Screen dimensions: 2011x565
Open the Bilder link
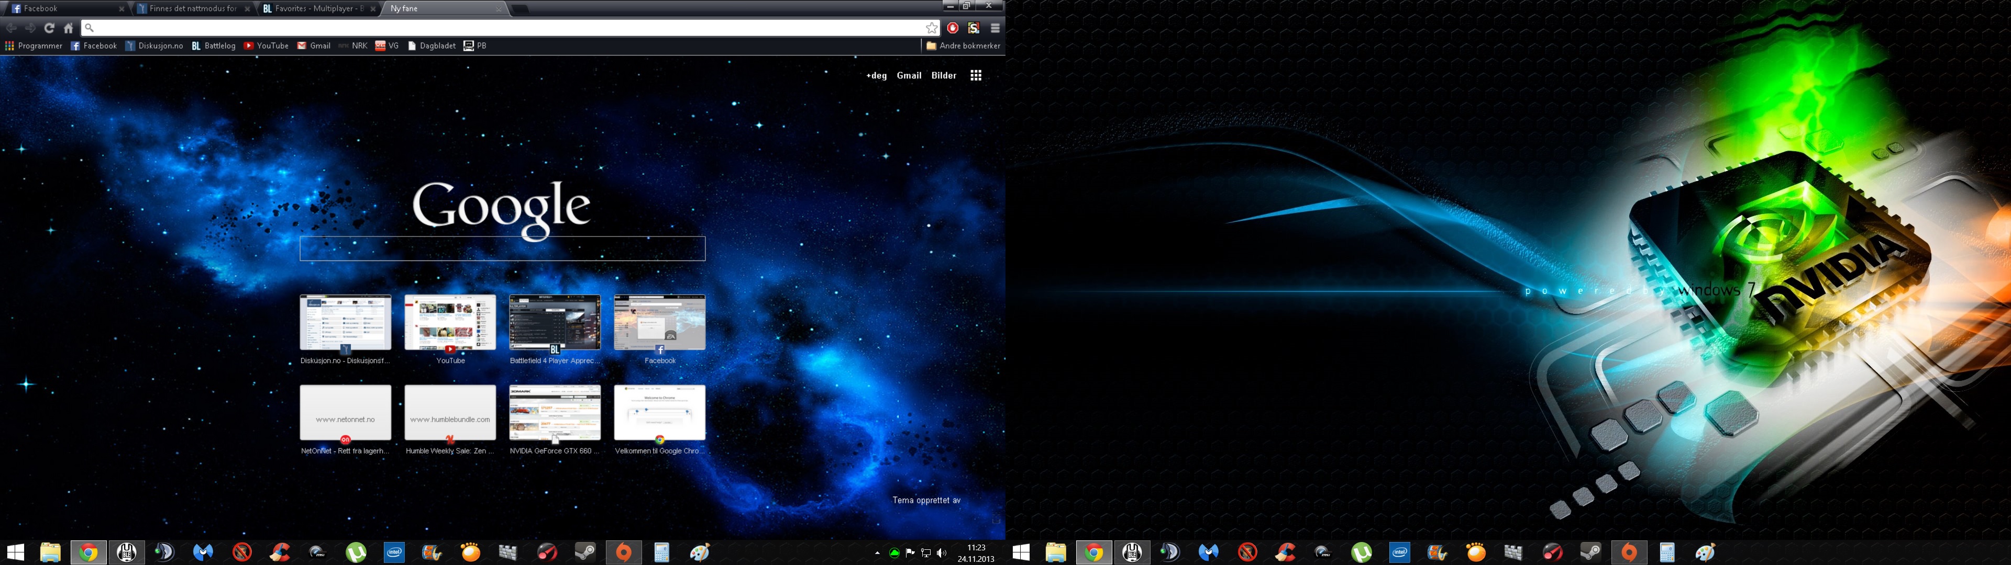click(944, 76)
